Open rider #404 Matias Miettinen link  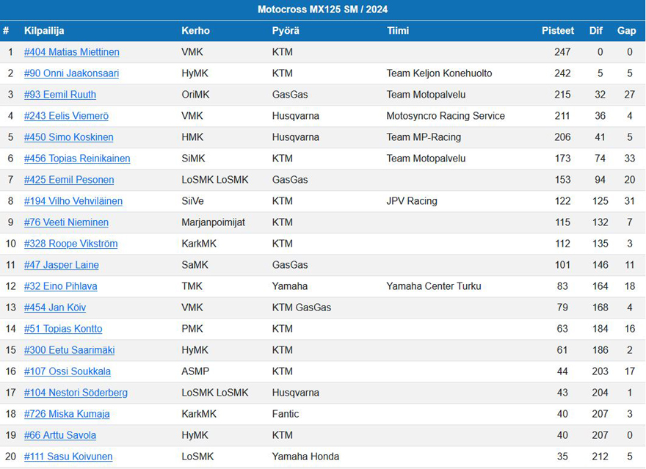[x=72, y=52]
